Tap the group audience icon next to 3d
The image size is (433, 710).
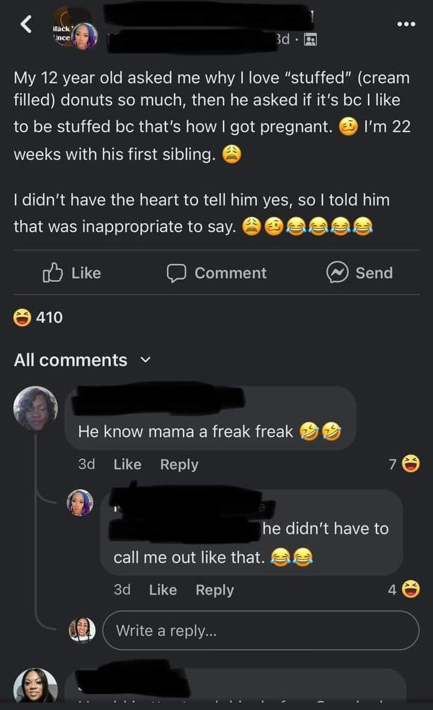(x=310, y=40)
